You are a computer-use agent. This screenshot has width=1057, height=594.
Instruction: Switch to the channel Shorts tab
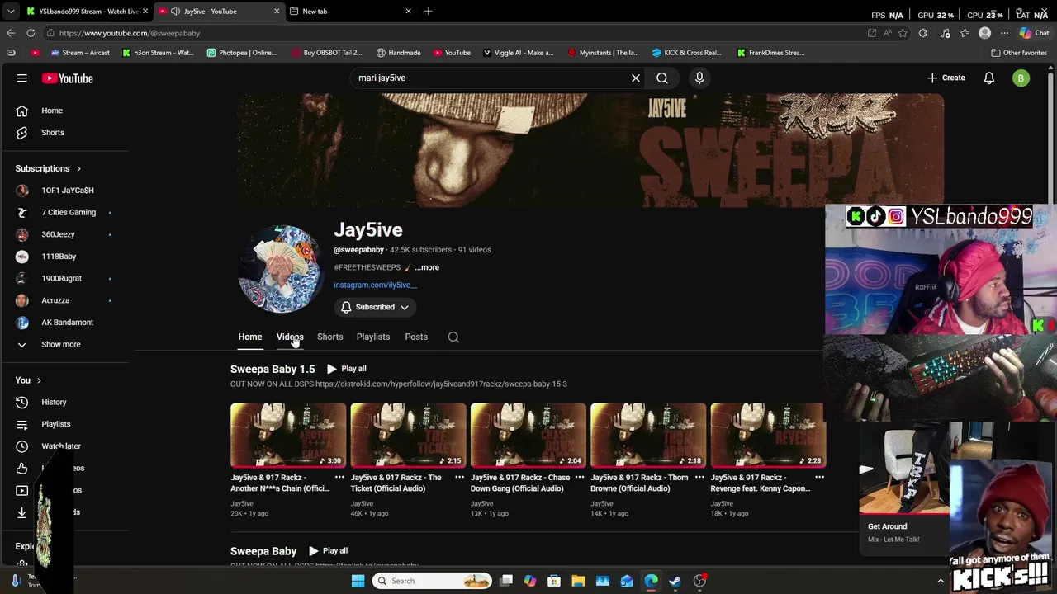point(329,337)
